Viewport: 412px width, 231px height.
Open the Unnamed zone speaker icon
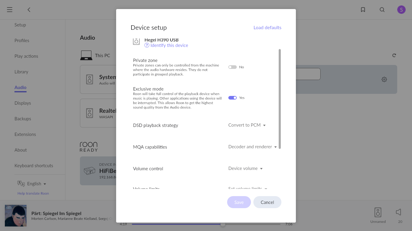378,212
